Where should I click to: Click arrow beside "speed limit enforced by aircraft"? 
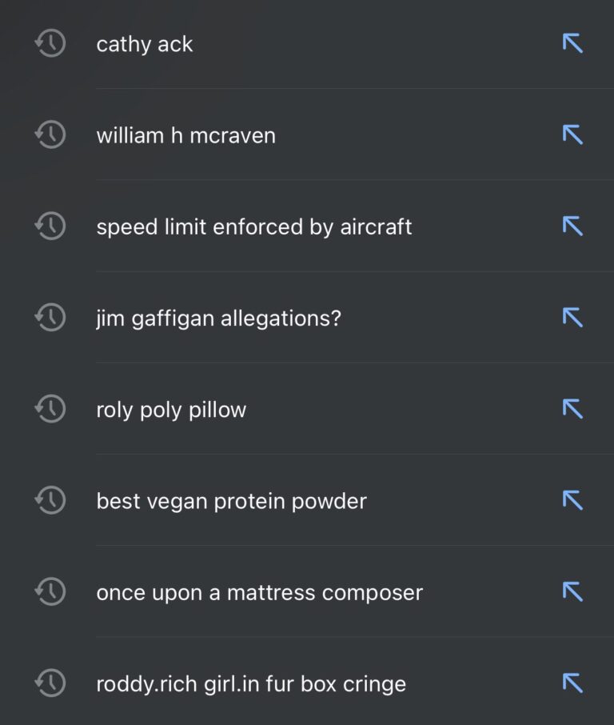pyautogui.click(x=572, y=226)
